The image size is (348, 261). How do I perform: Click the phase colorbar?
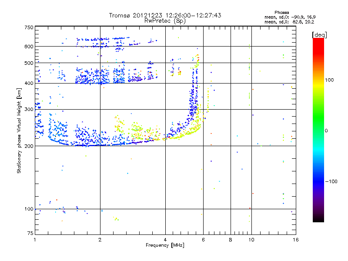pos(318,130)
